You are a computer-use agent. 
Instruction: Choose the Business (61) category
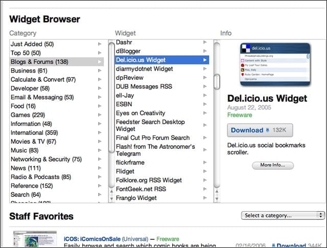click(57, 71)
